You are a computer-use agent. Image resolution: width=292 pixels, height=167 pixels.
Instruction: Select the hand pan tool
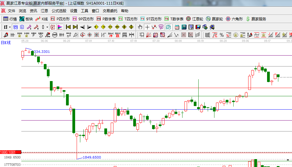[x=140, y=27]
